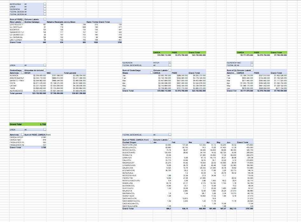Click the LIMA-PER row label
This screenshot has height=222, width=301.
click(127, 158)
